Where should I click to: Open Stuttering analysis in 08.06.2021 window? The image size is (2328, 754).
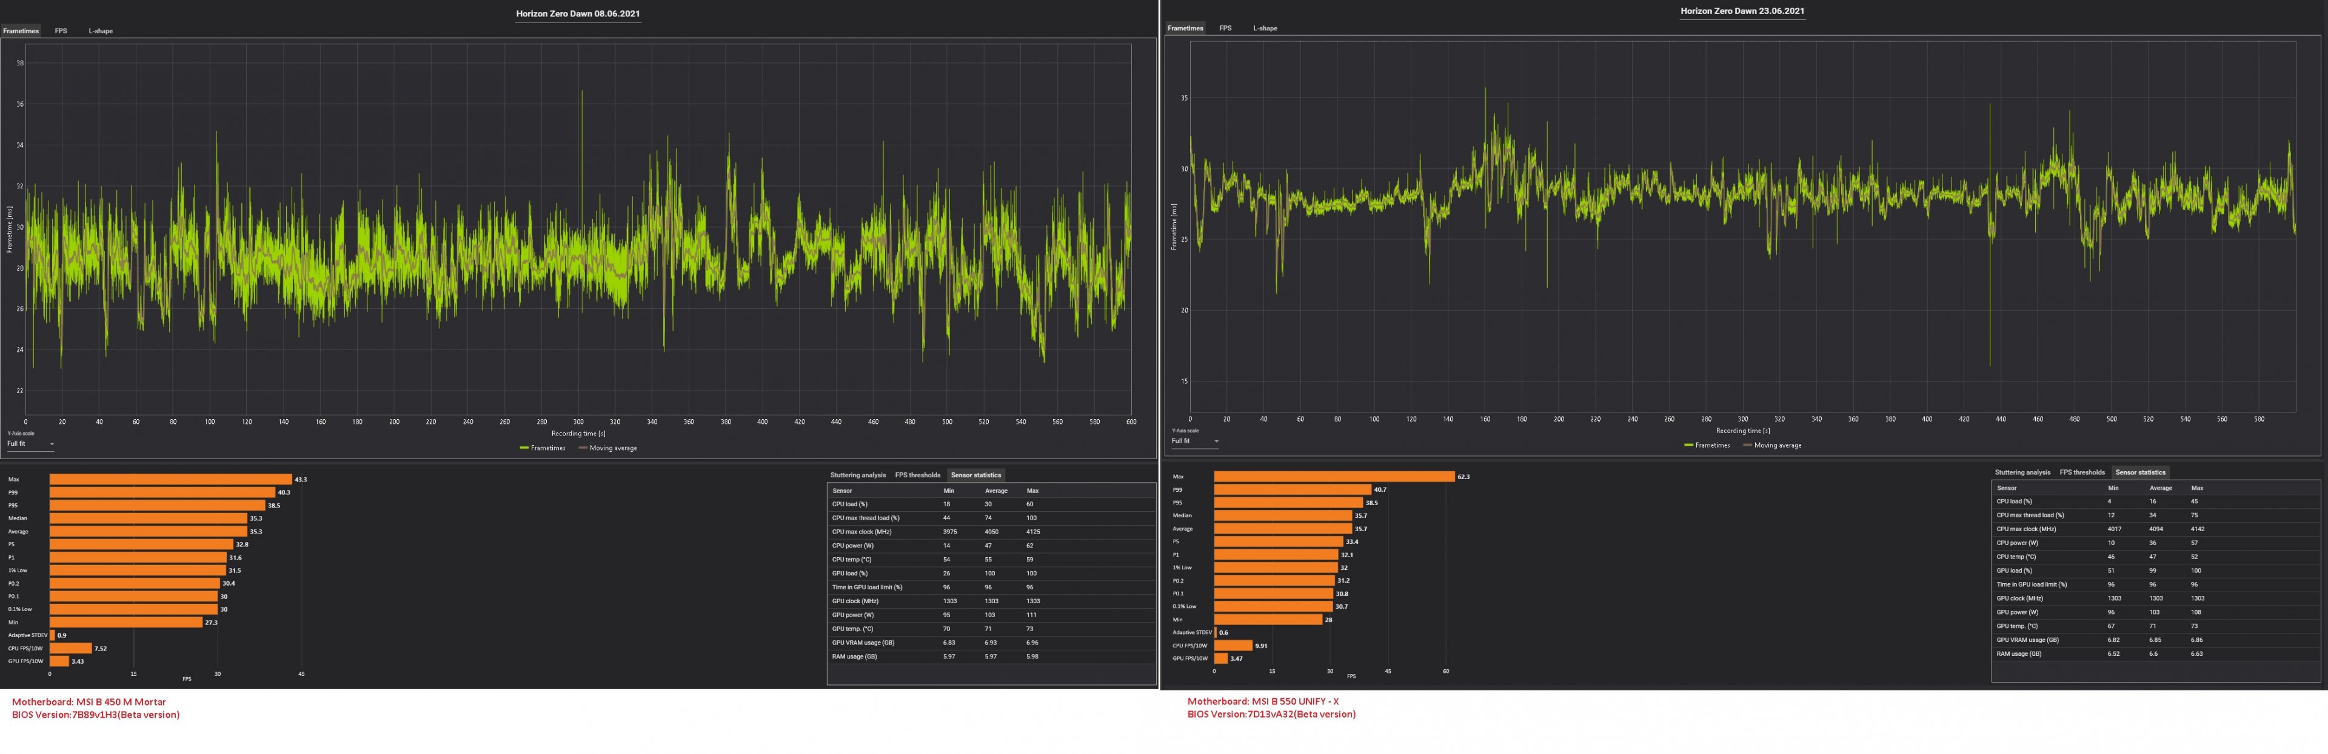(858, 475)
